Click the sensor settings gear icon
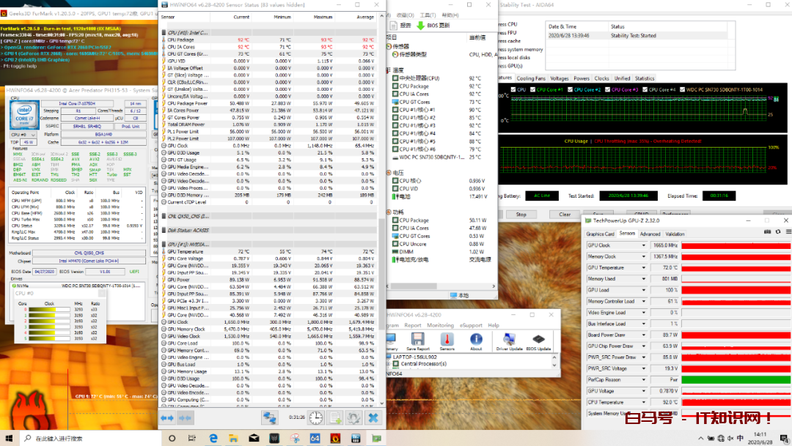Viewport: 792px width, 446px height. click(x=353, y=417)
